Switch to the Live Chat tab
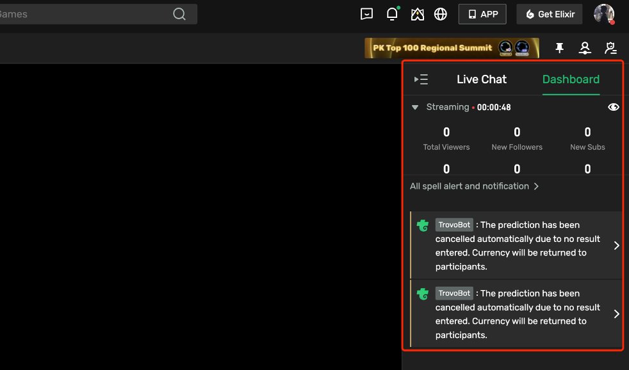Image resolution: width=629 pixels, height=370 pixels. tap(482, 79)
